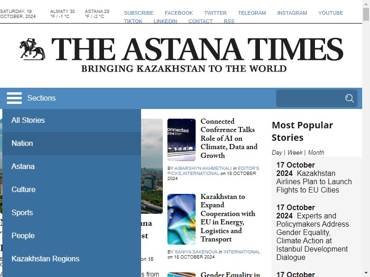Open the TikTok link
Image resolution: width=370 pixels, height=277 pixels.
click(x=133, y=21)
